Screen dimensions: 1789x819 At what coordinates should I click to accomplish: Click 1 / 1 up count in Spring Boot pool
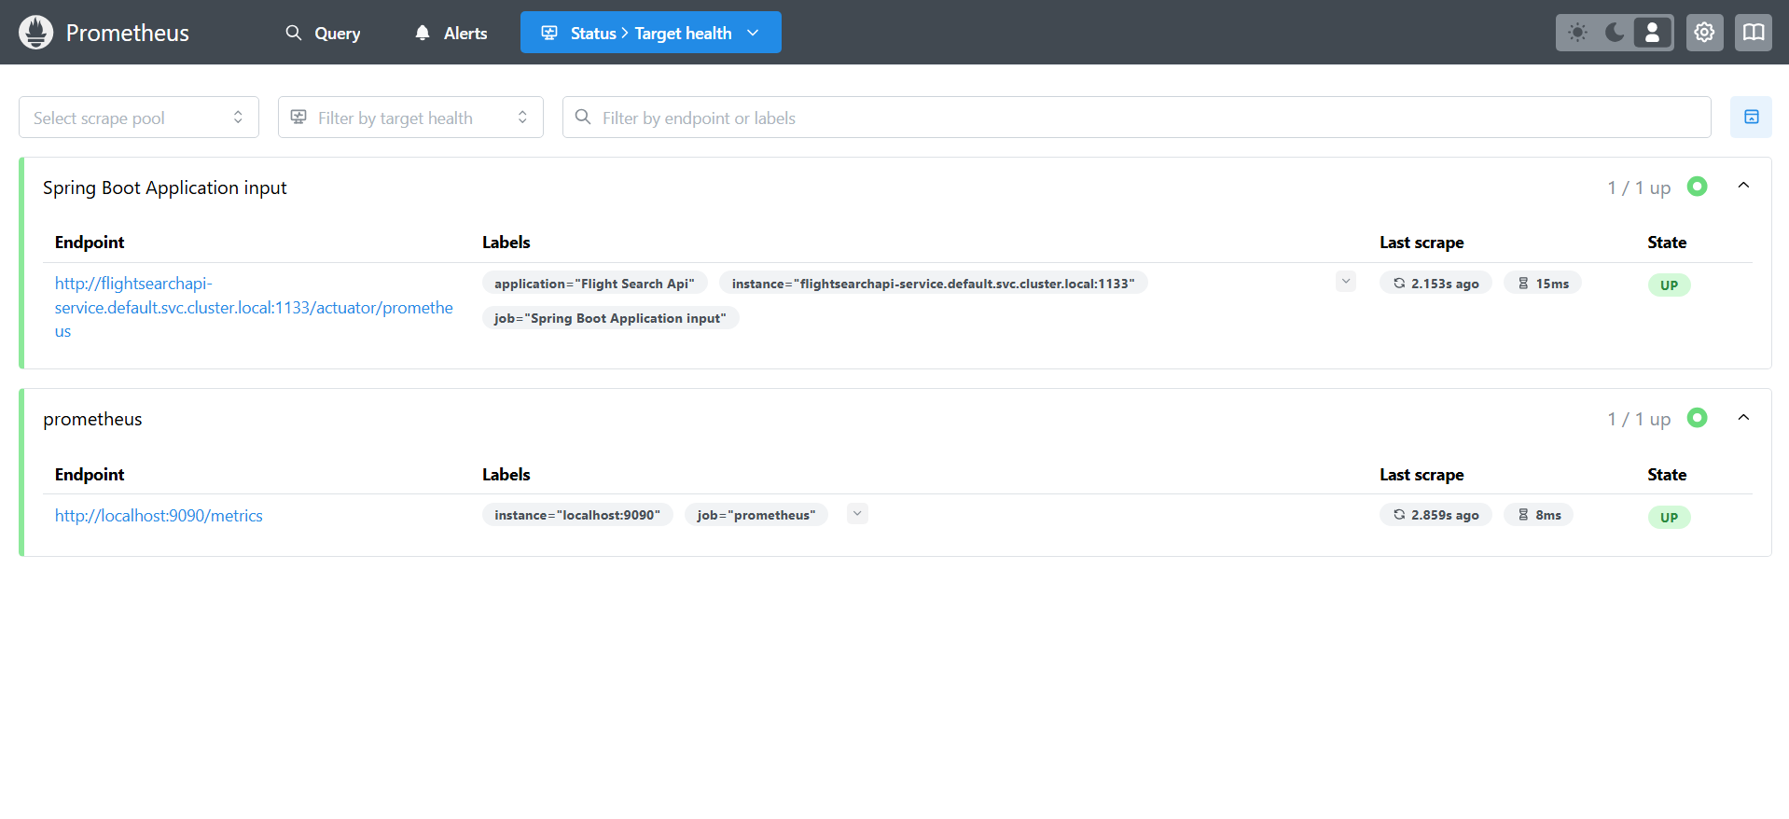pyautogui.click(x=1639, y=188)
